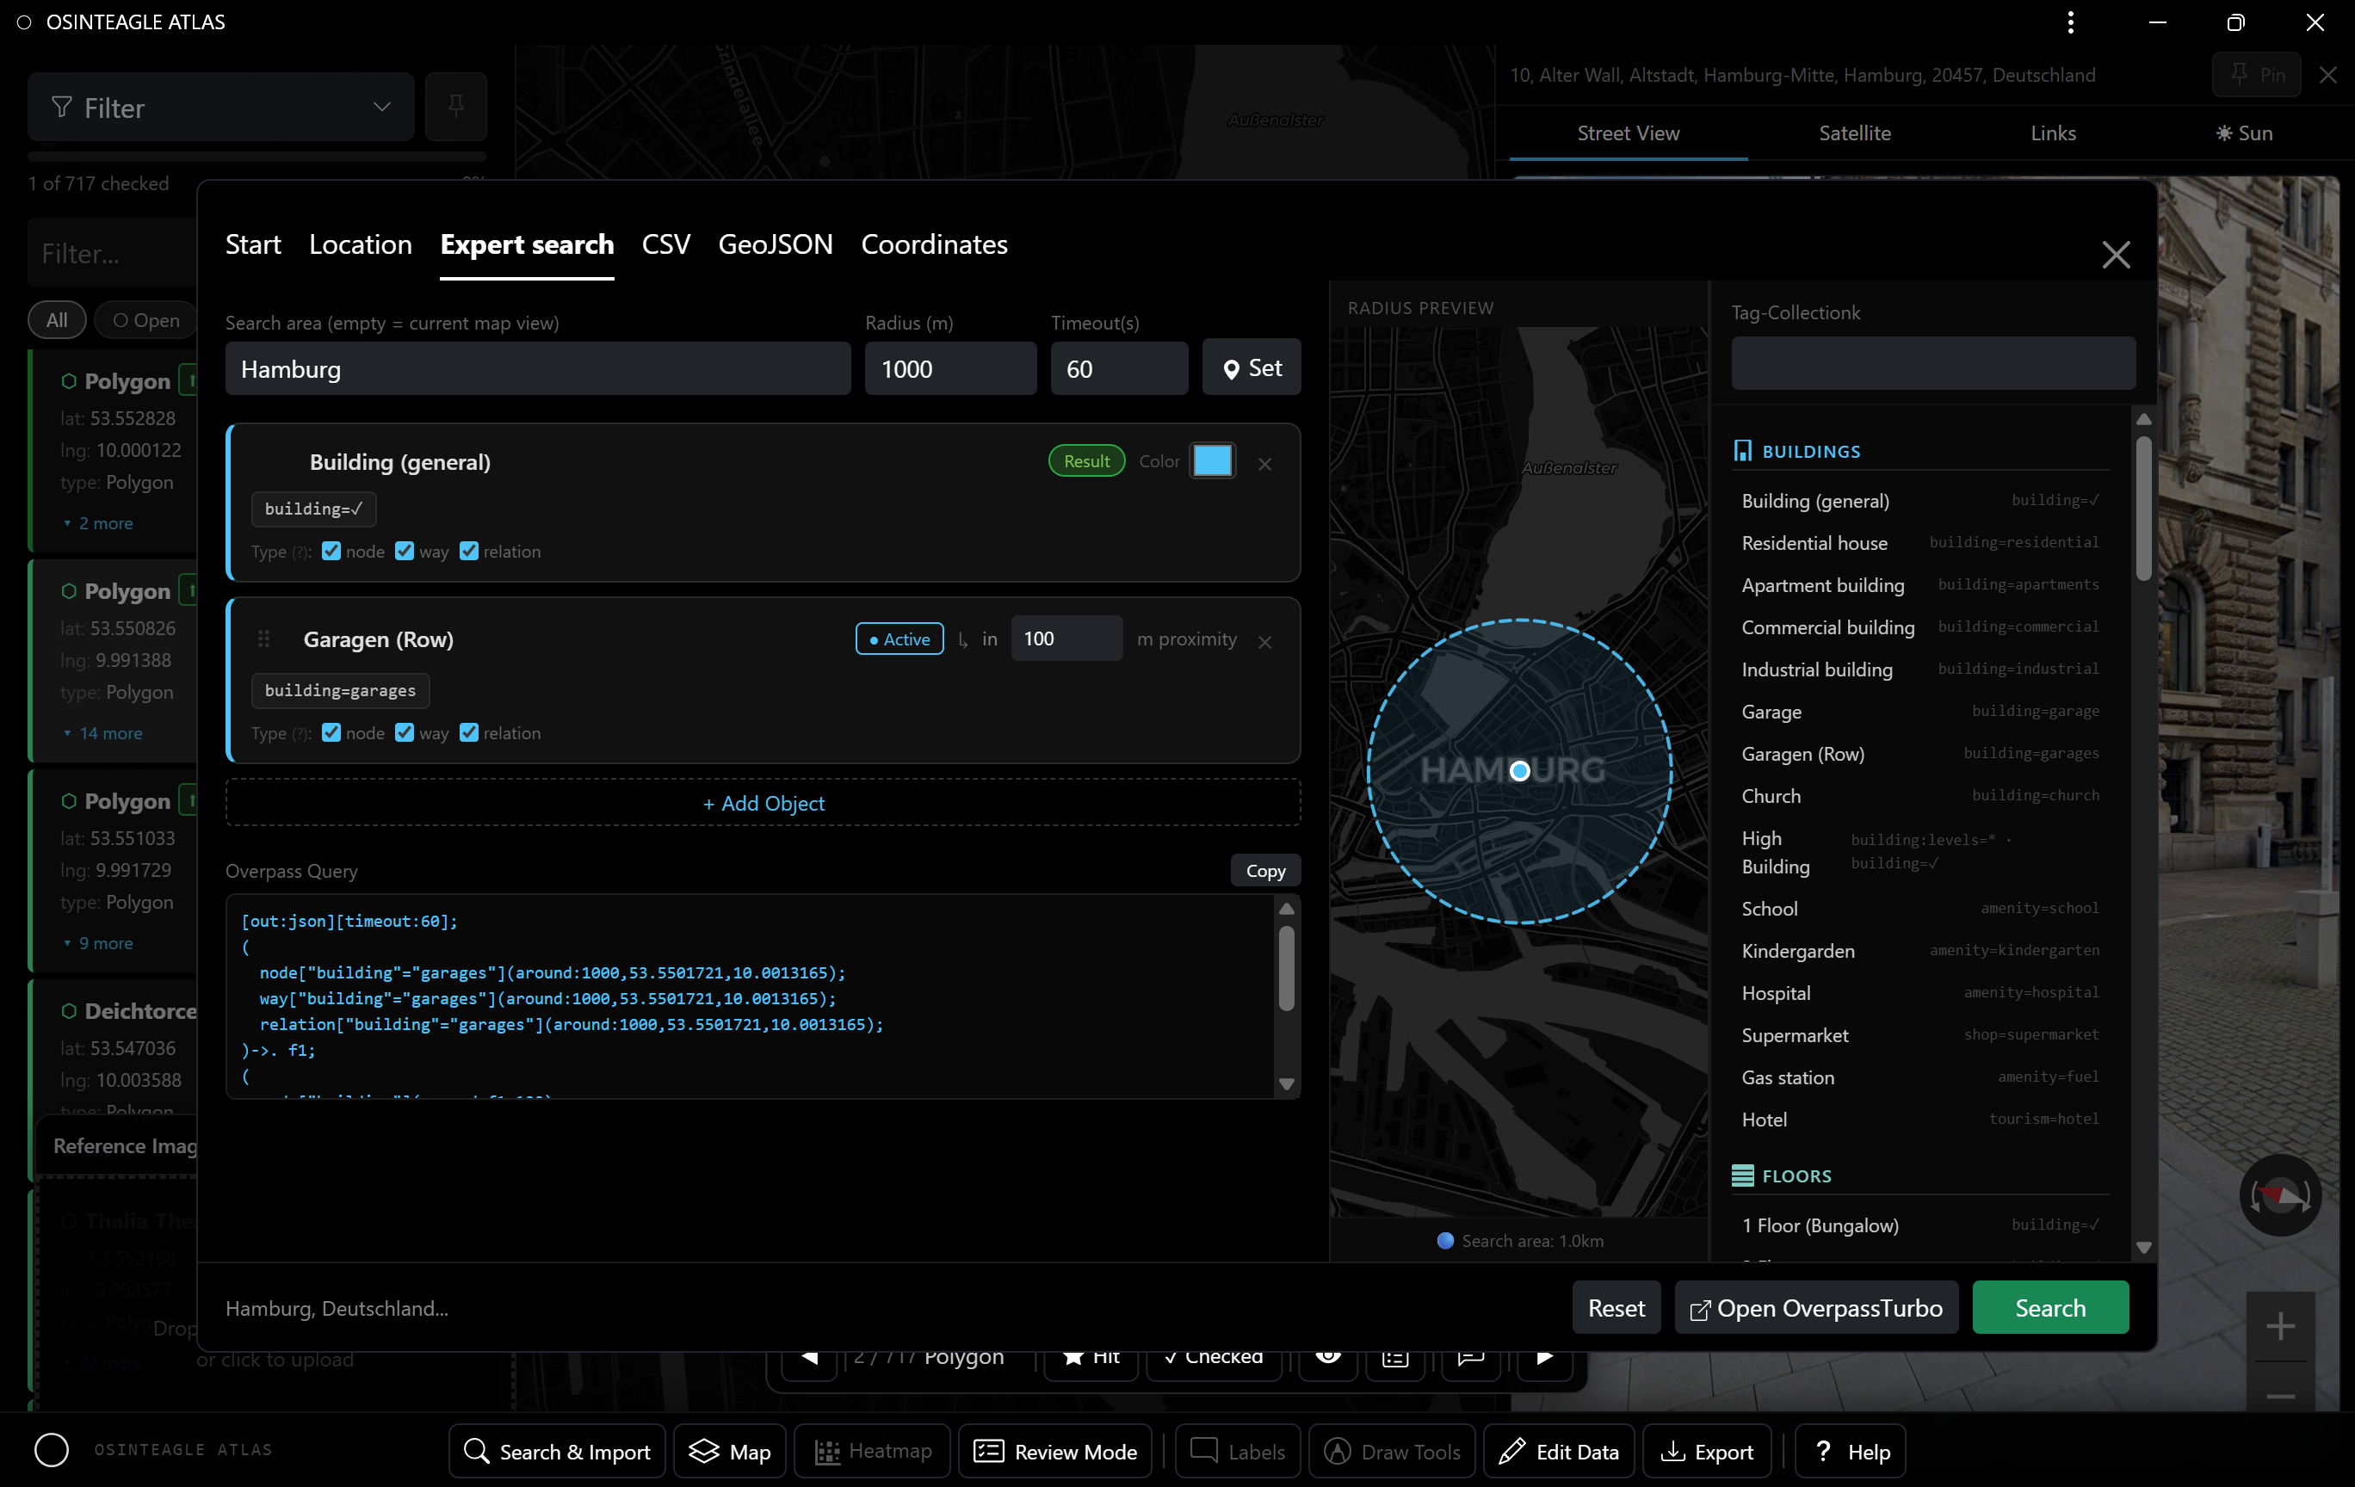Click the green Search button

2050,1307
